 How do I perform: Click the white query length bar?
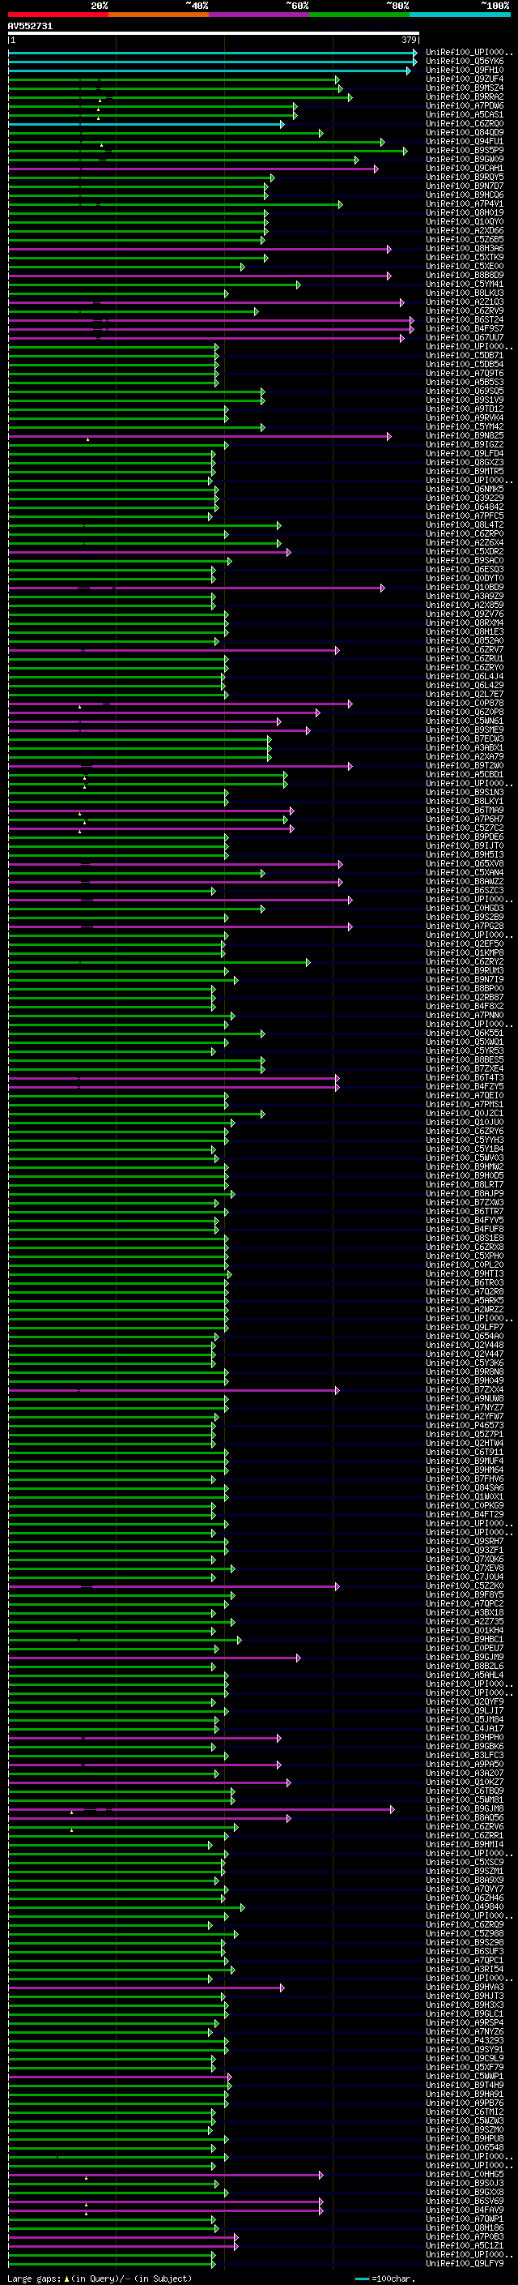214,34
